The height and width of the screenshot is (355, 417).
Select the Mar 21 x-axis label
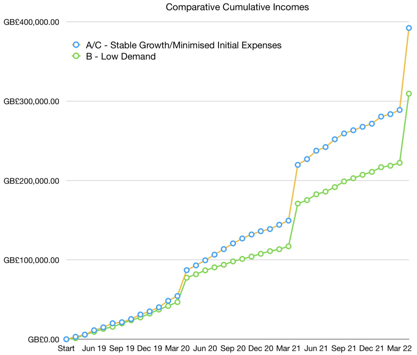pos(288,348)
